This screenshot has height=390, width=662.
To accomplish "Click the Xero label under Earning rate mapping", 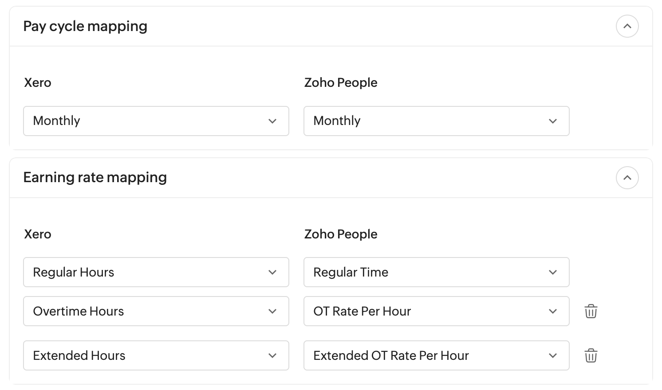I will coord(38,234).
